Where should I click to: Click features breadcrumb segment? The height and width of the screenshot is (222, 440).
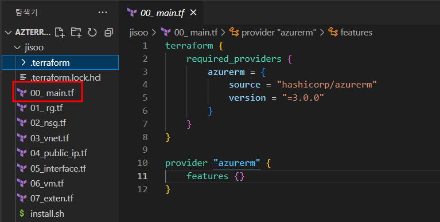pyautogui.click(x=356, y=33)
